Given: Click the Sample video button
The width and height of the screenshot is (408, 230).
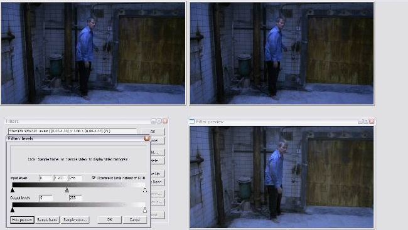Looking at the screenshot, I should [x=75, y=220].
